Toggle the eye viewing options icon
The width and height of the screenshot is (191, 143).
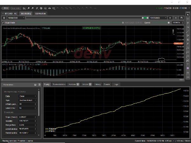click(49, 8)
